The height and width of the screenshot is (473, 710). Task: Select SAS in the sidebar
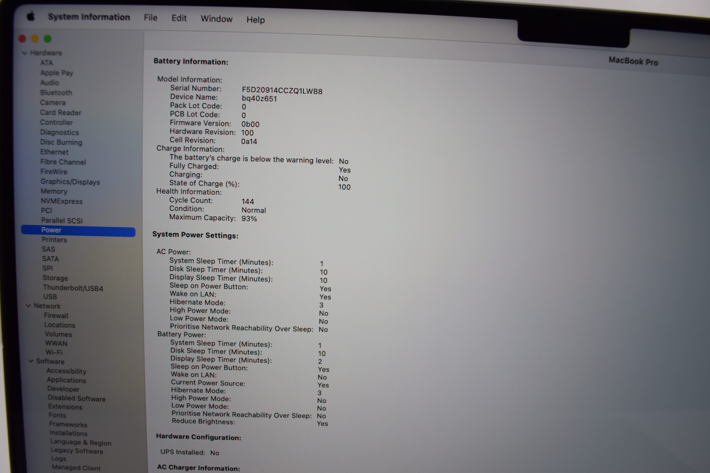[x=49, y=249]
